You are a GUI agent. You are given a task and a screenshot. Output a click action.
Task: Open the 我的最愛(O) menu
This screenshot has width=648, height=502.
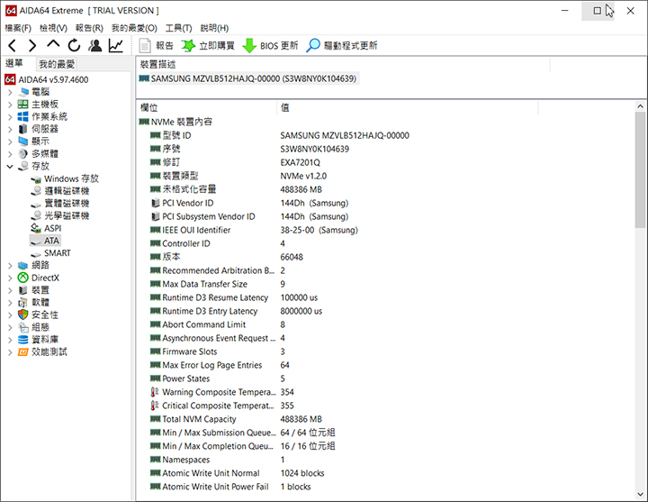point(134,28)
